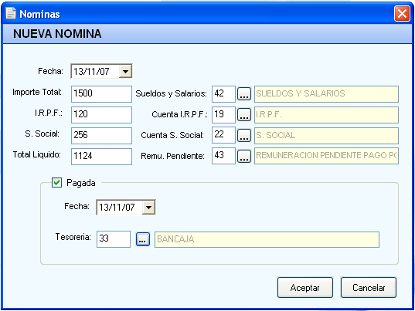Image resolution: width=415 pixels, height=311 pixels.
Task: Uncheck the Pagada checkbox
Action: point(56,182)
